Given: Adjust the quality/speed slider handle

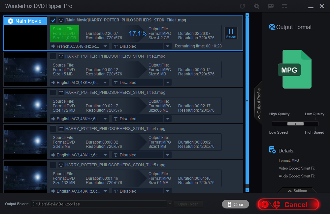Looking at the screenshot, I should click(x=295, y=124).
